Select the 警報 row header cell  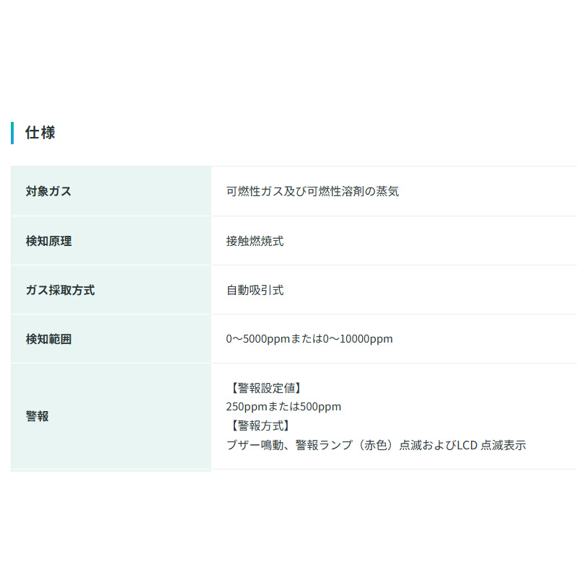(38, 416)
